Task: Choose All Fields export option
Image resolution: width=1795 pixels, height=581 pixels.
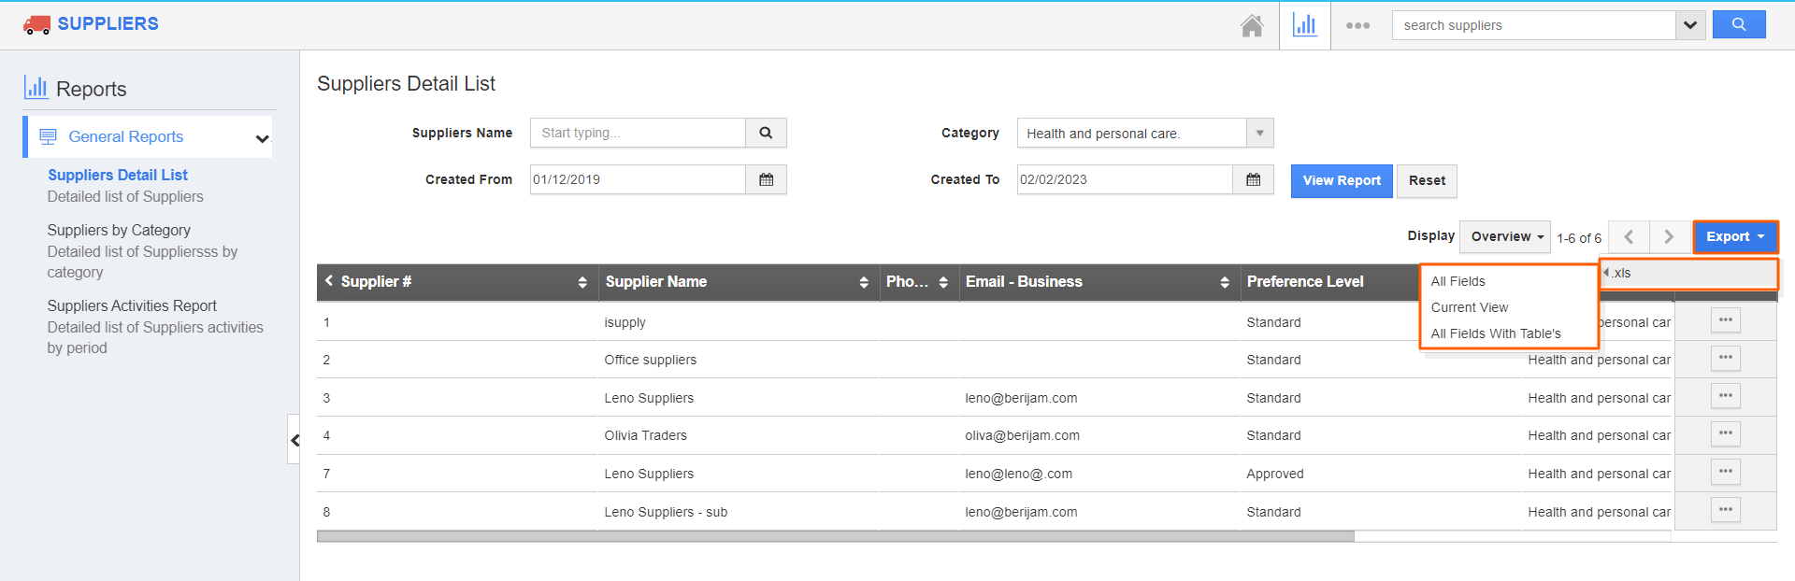Action: 1458,281
